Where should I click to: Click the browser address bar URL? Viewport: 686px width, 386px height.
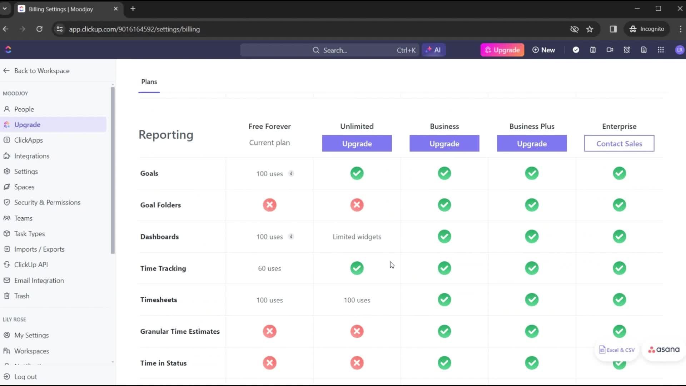click(x=134, y=29)
